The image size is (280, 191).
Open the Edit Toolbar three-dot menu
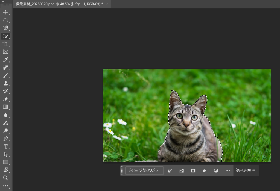click(5, 186)
